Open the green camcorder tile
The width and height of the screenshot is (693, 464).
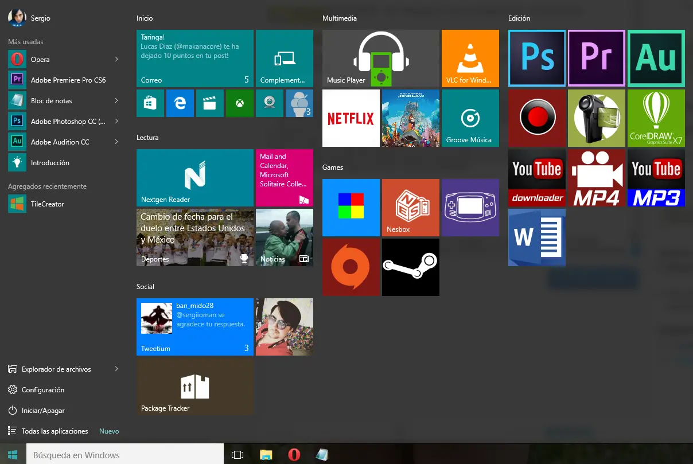click(597, 118)
